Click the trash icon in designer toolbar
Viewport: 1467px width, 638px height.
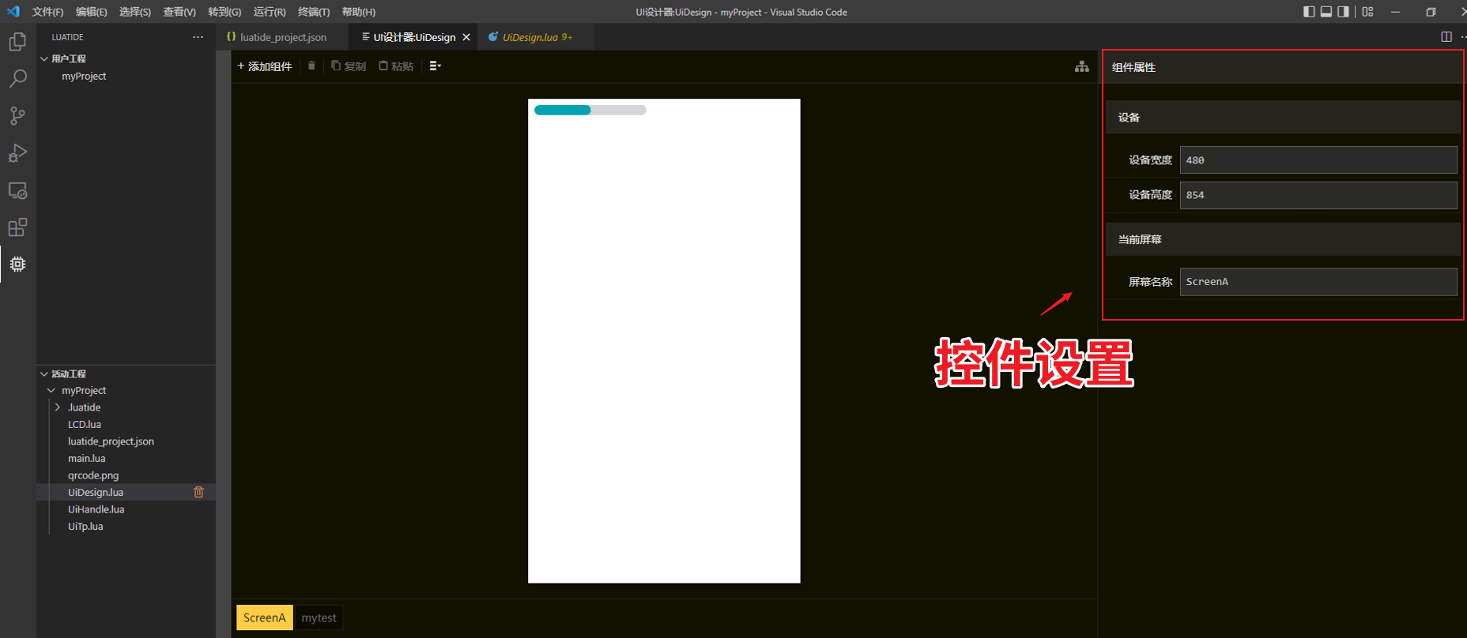311,66
